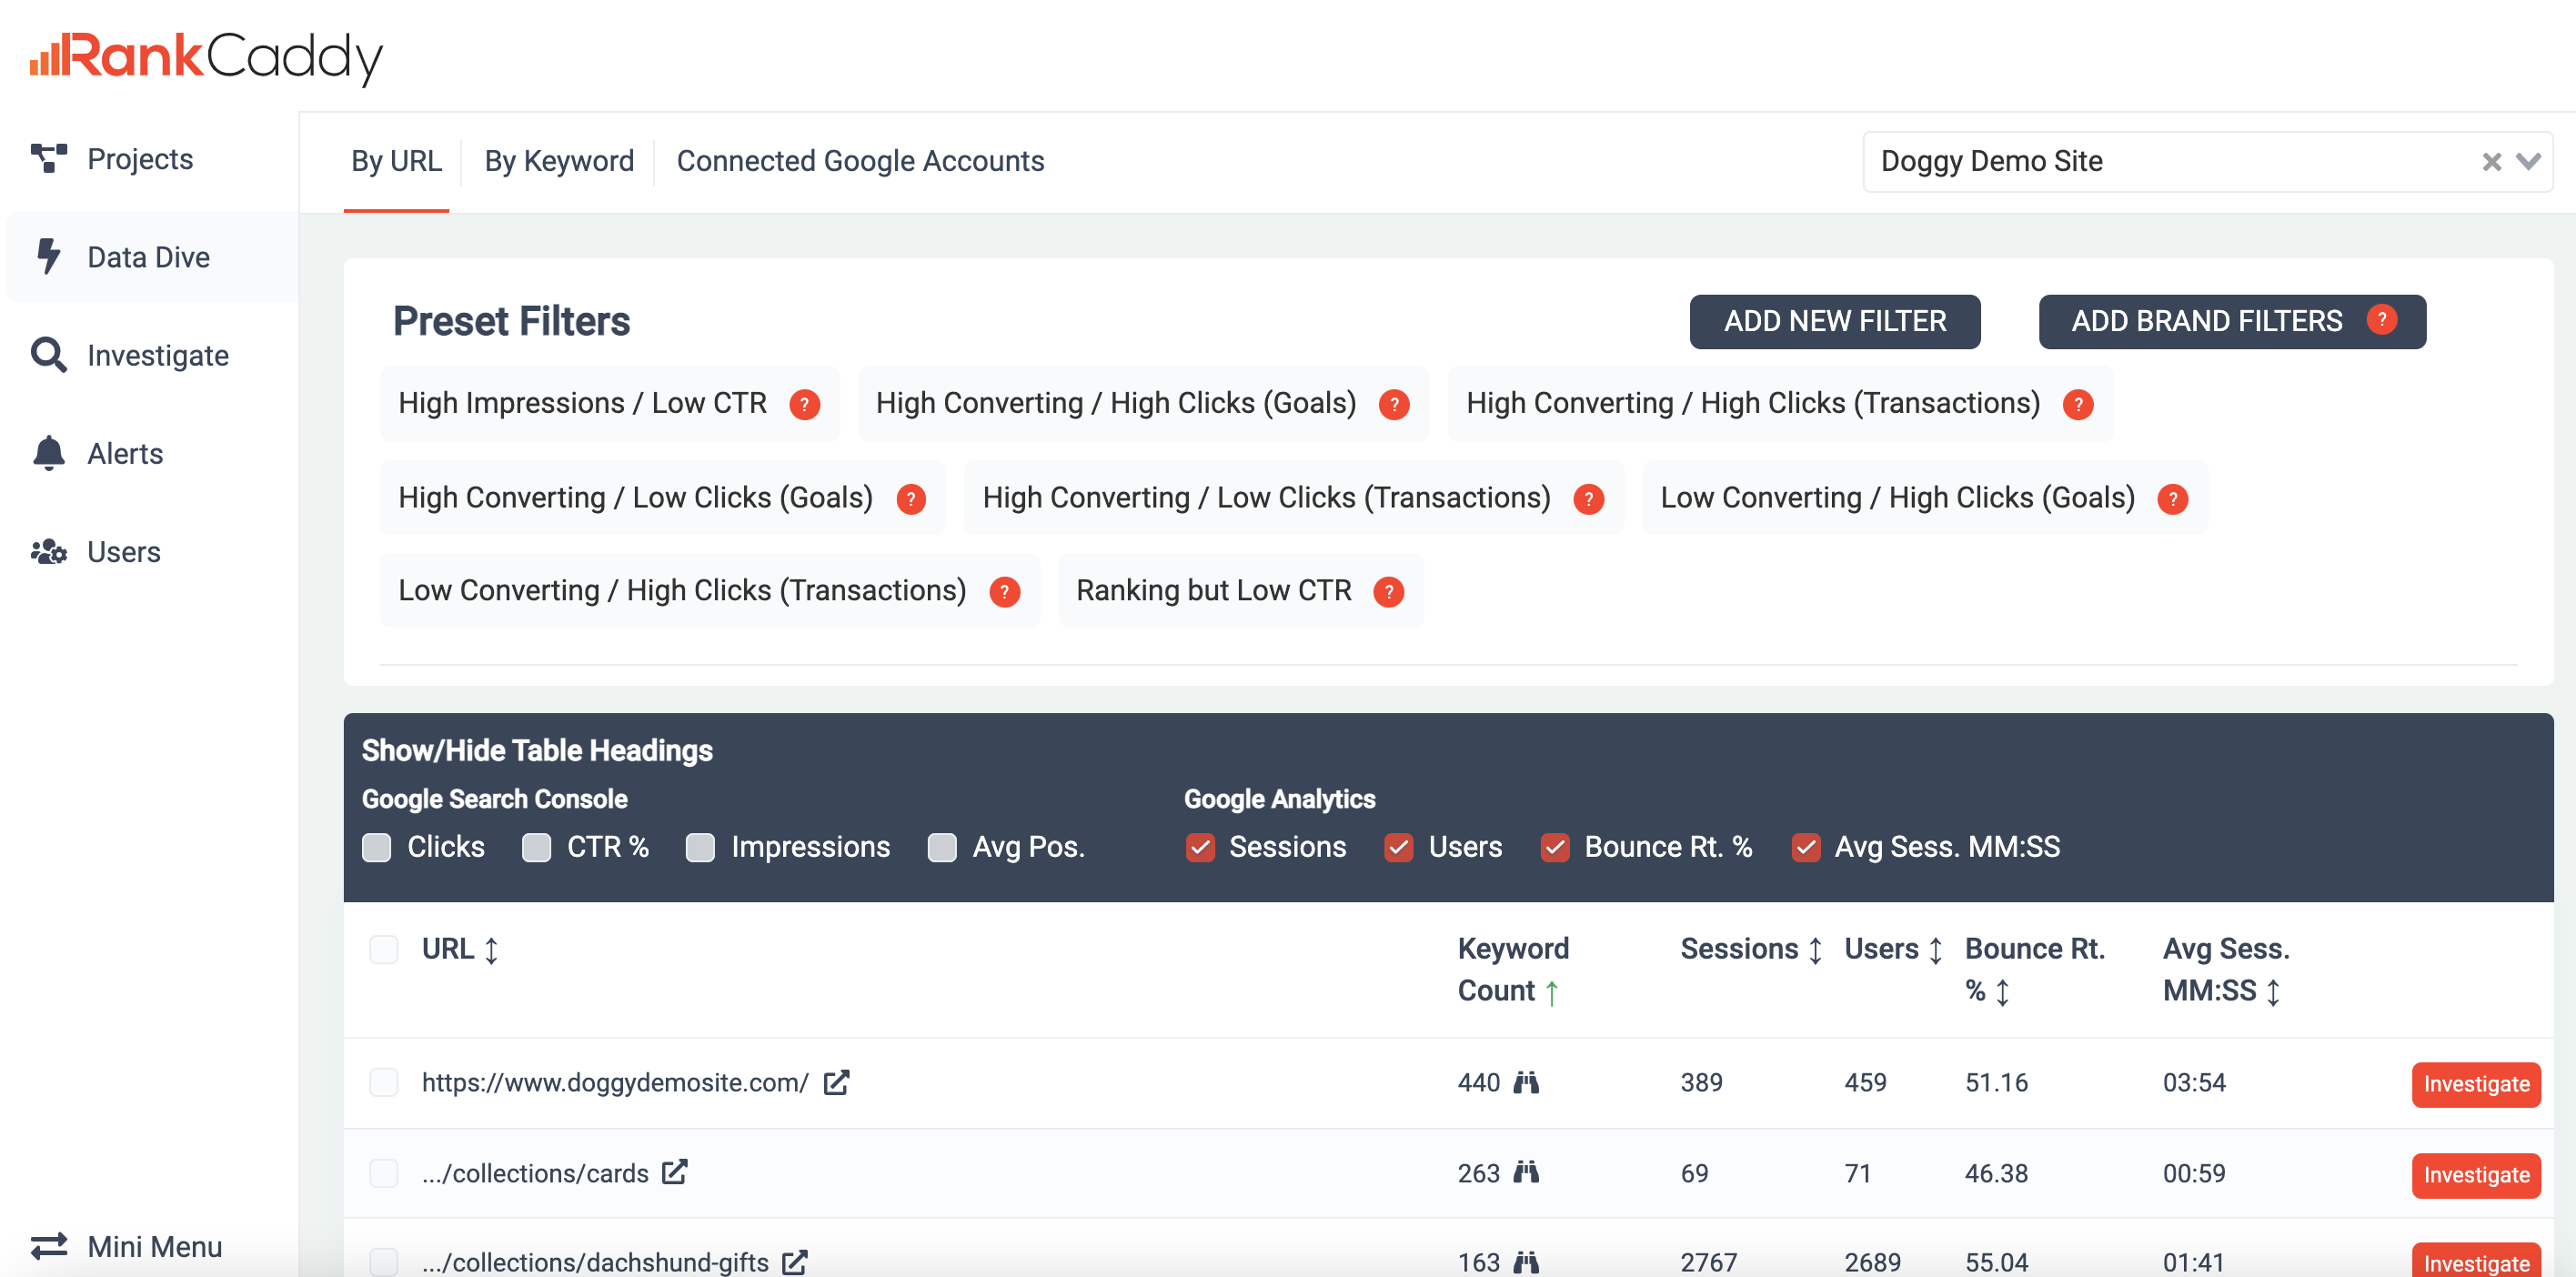This screenshot has height=1277, width=2576.
Task: Enable the Clicks column checkbox
Action: click(x=377, y=847)
